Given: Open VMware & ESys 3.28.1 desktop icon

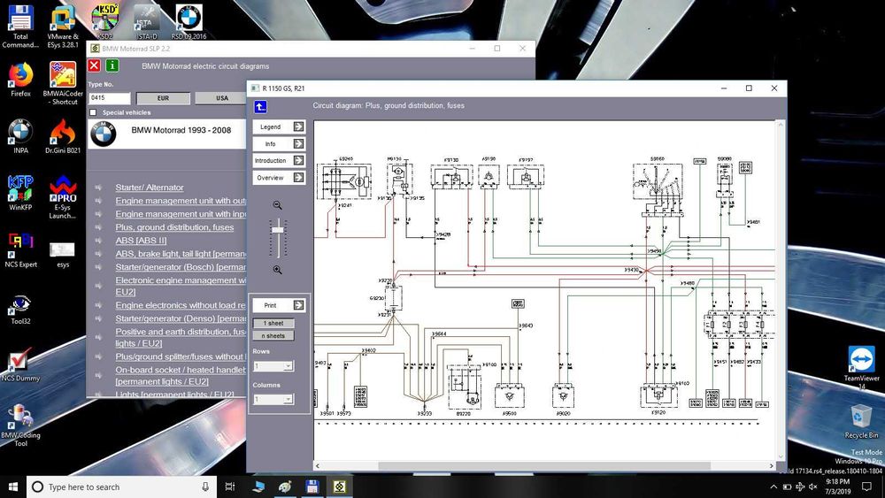Looking at the screenshot, I should click(x=63, y=26).
